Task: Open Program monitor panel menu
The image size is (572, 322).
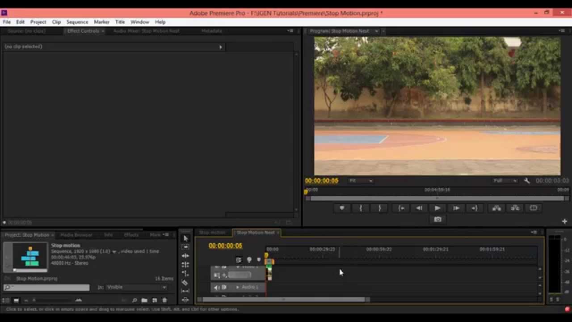Action: [x=562, y=31]
